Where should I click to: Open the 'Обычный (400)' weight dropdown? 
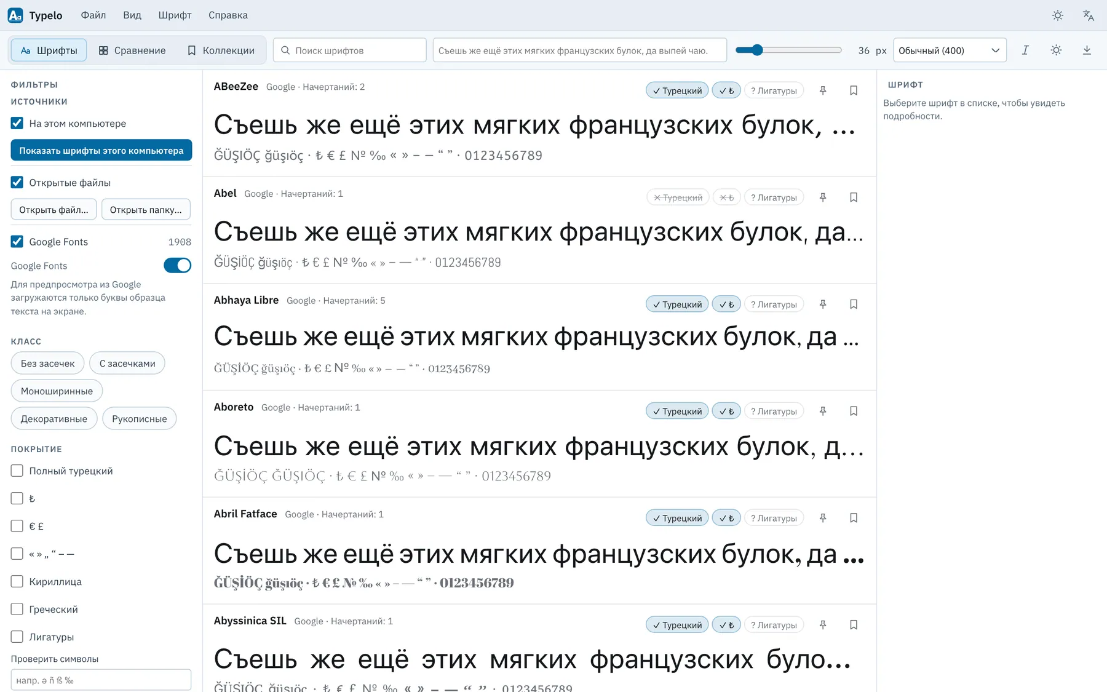point(950,50)
